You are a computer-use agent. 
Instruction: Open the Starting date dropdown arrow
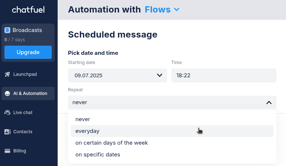pos(160,75)
